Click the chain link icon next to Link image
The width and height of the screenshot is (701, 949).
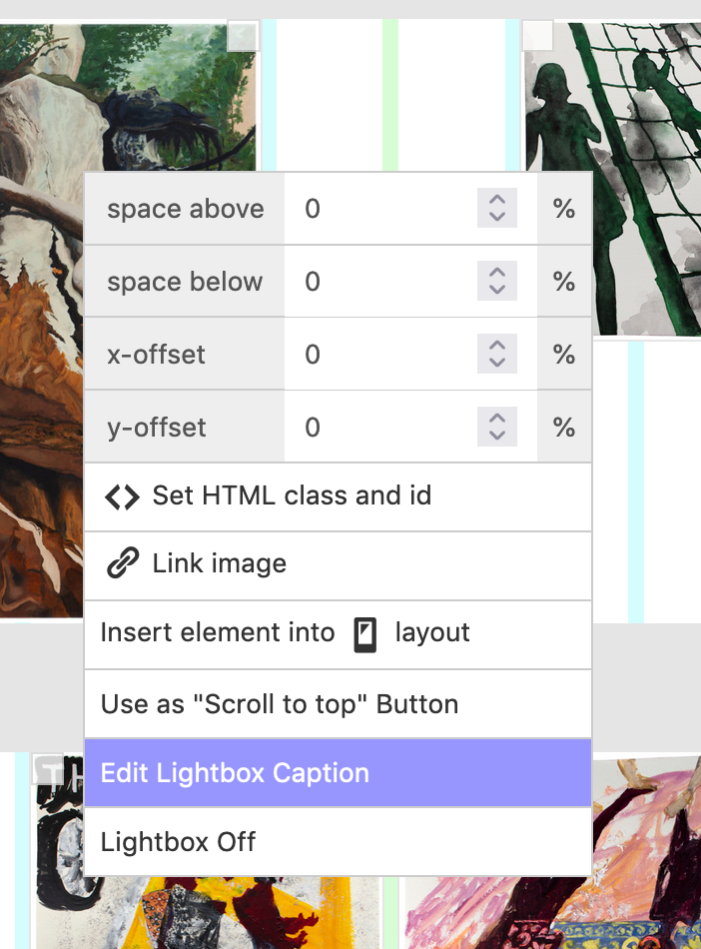point(122,564)
